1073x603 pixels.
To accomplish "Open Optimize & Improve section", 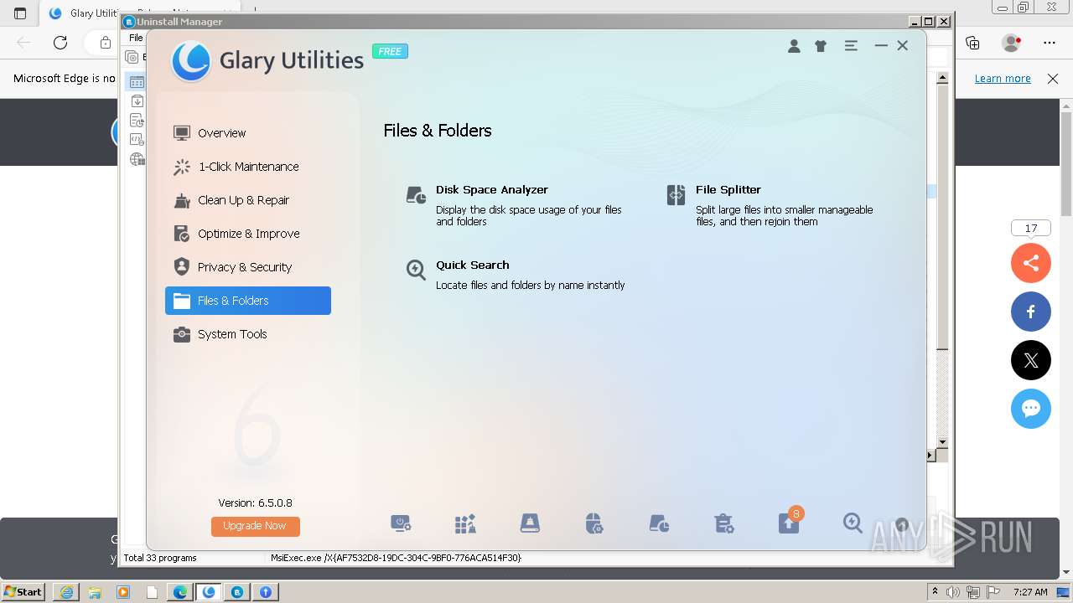I will tap(248, 234).
